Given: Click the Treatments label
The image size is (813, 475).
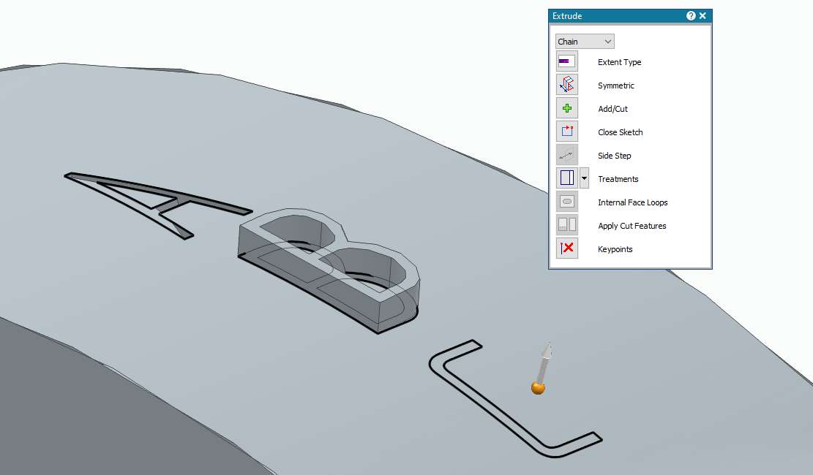Looking at the screenshot, I should click(x=618, y=179).
